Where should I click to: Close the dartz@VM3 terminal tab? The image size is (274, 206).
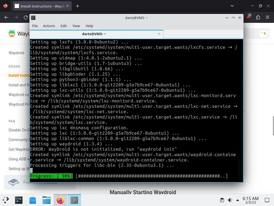(159, 34)
